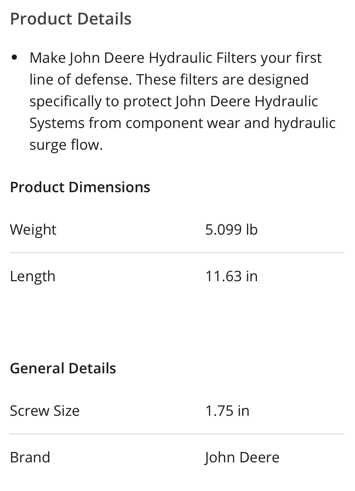Viewport: 355px width, 491px height.
Task: Select the 1.75 in screw size value
Action: (227, 411)
